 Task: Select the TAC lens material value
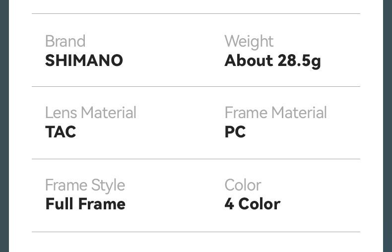(61, 132)
